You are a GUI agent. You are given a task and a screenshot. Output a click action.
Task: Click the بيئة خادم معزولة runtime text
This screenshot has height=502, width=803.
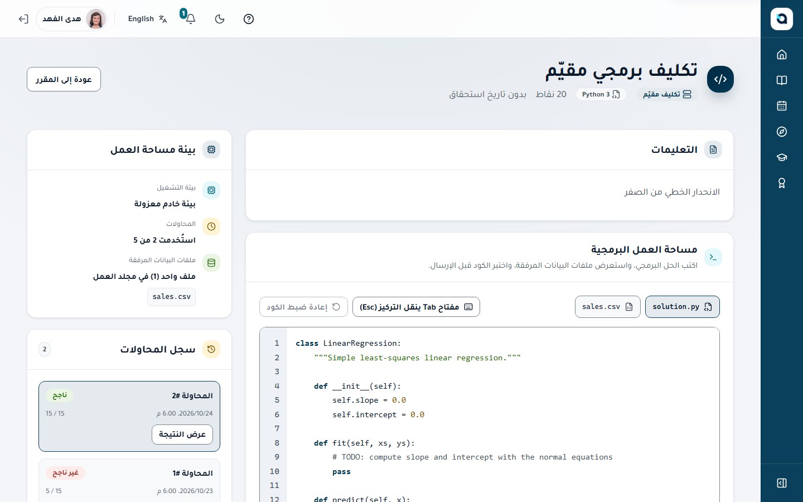point(165,204)
